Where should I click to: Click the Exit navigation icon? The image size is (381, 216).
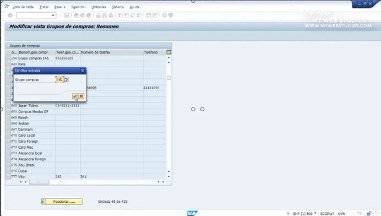[x=83, y=15]
